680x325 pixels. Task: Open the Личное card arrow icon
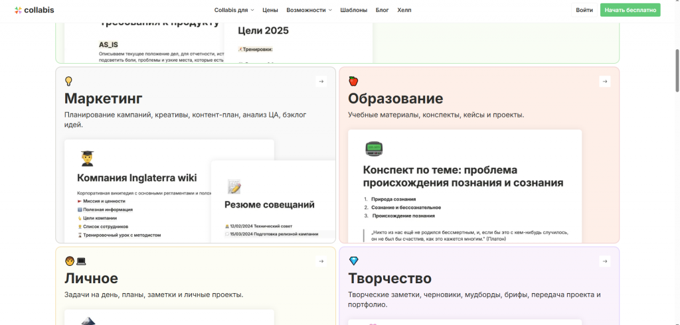click(x=321, y=261)
